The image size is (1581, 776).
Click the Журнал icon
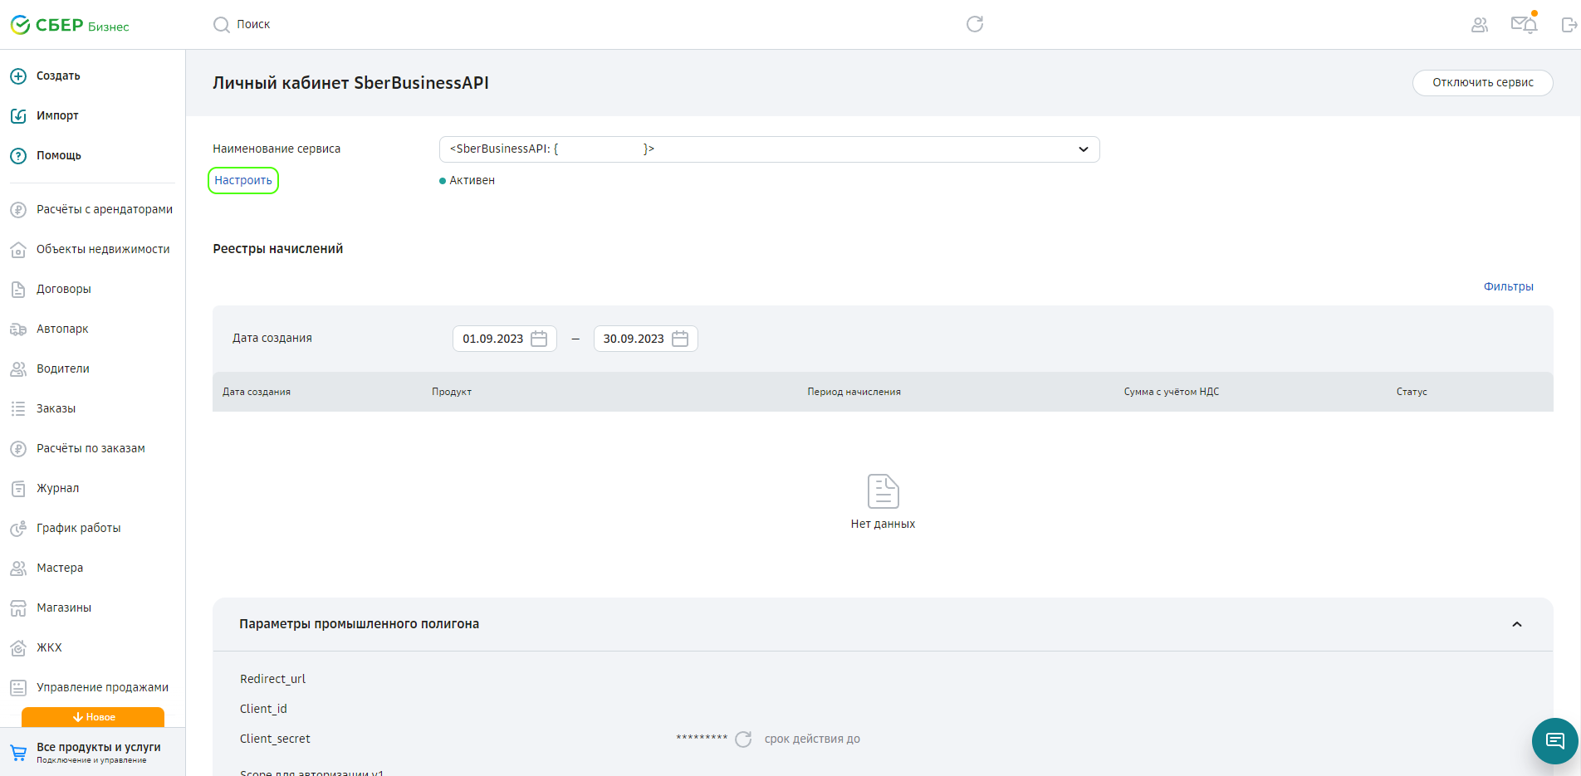18,489
